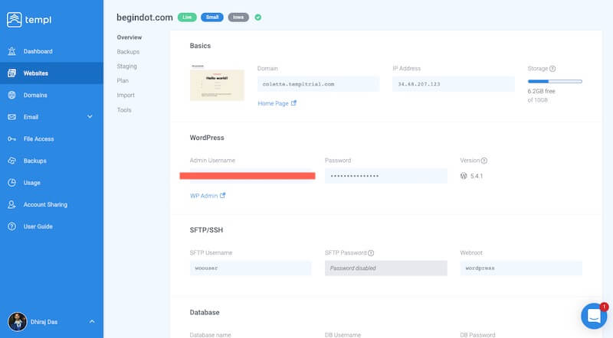
Task: Open File Access in the sidebar
Action: click(x=39, y=138)
